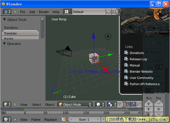Open the Playback menu
Image resolution: width=170 pixels, height=123 pixels.
pyautogui.click(x=50, y=120)
